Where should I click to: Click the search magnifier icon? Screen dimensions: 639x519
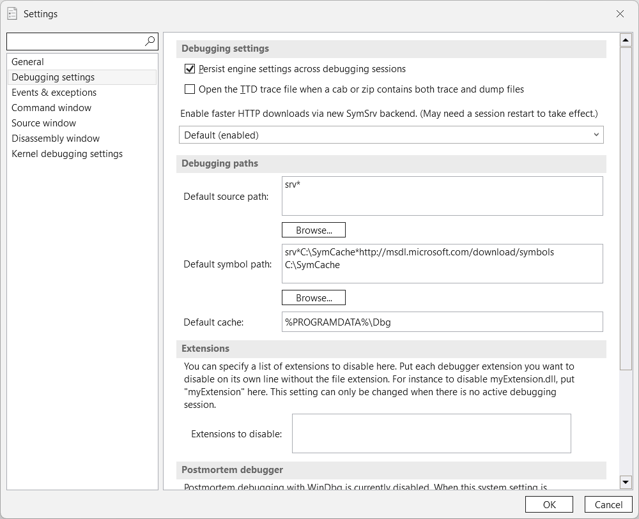[x=150, y=41]
